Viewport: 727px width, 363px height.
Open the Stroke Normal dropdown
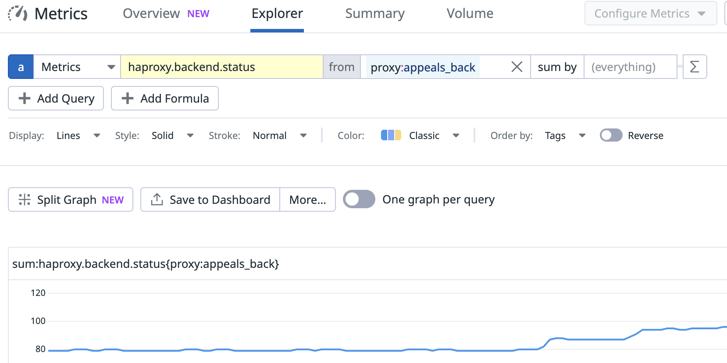279,136
